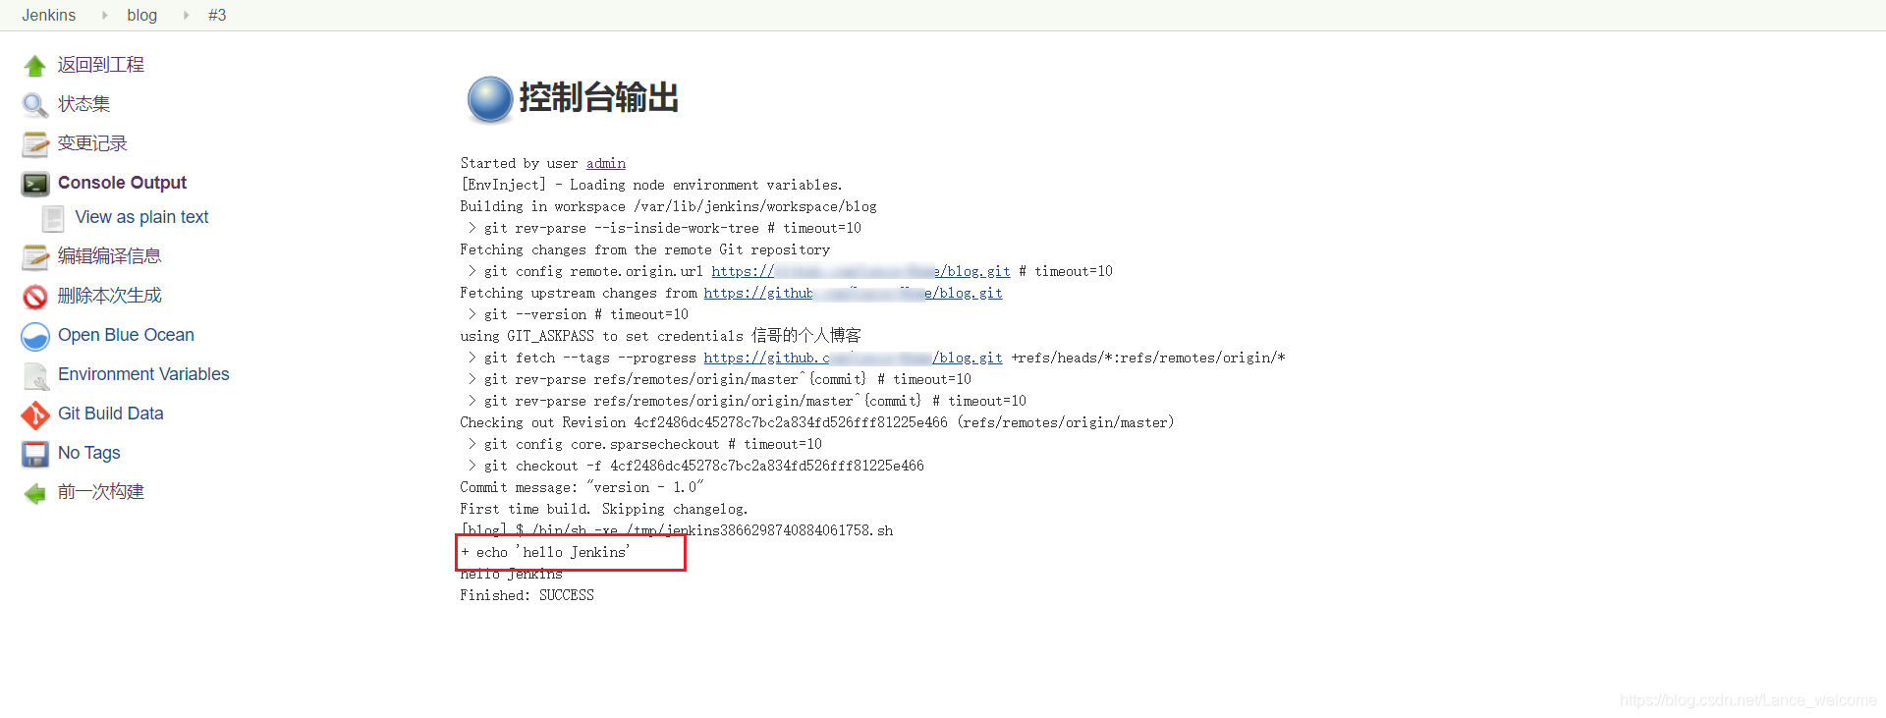Open 编辑编译信息 link
Image resolution: width=1886 pixels, height=718 pixels.
click(109, 256)
